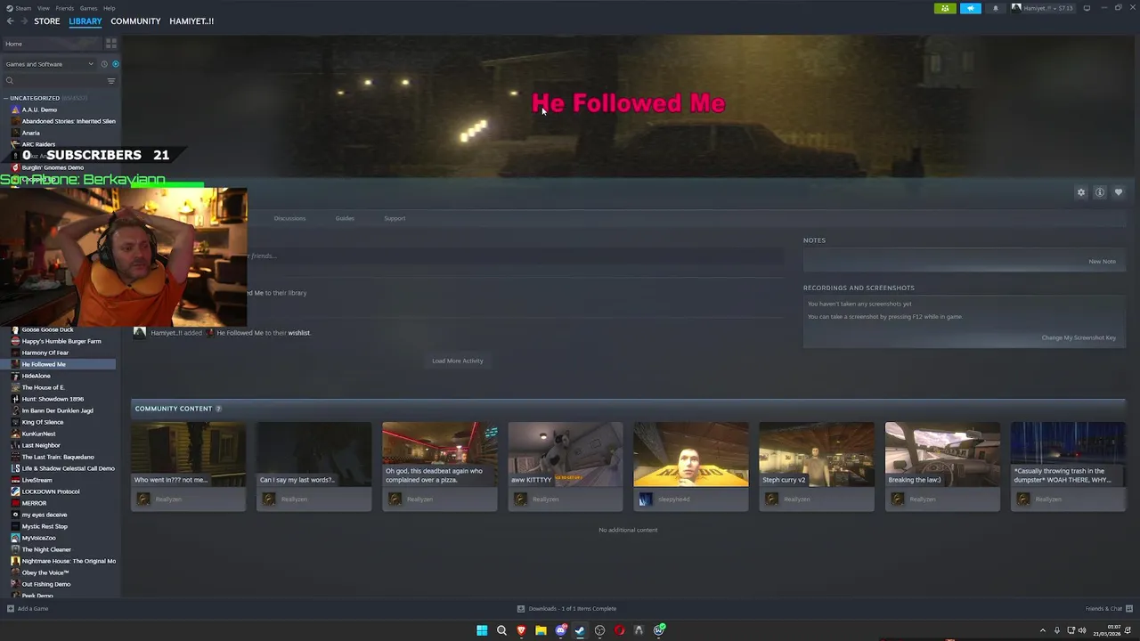
Task: Go back with the left arrow
Action: click(10, 21)
